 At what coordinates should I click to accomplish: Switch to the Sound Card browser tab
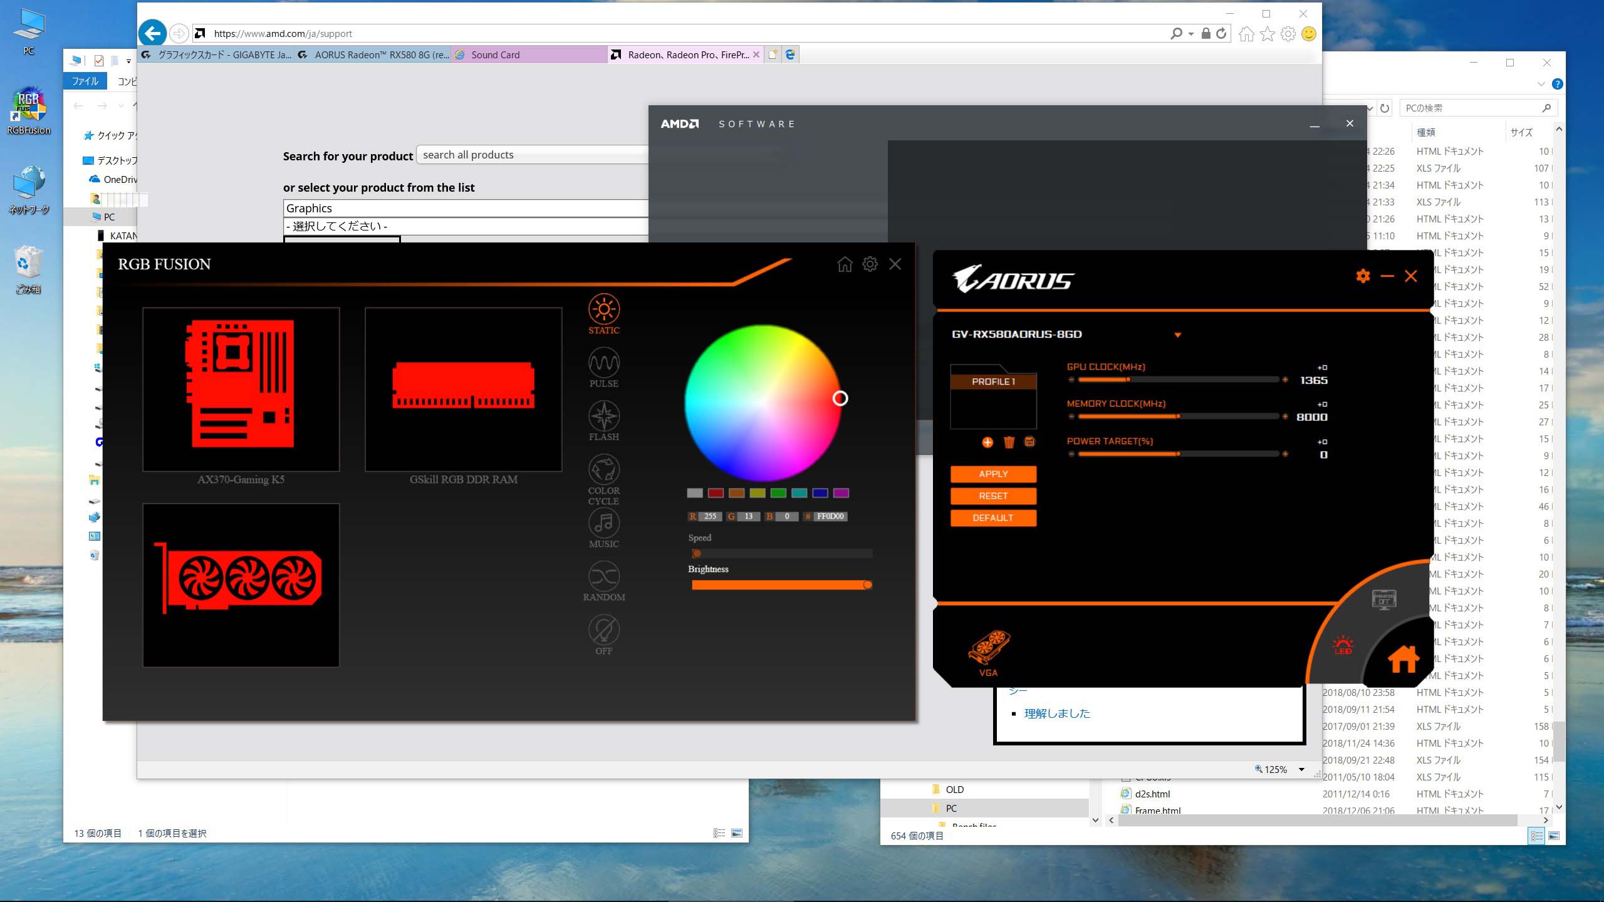pos(529,55)
